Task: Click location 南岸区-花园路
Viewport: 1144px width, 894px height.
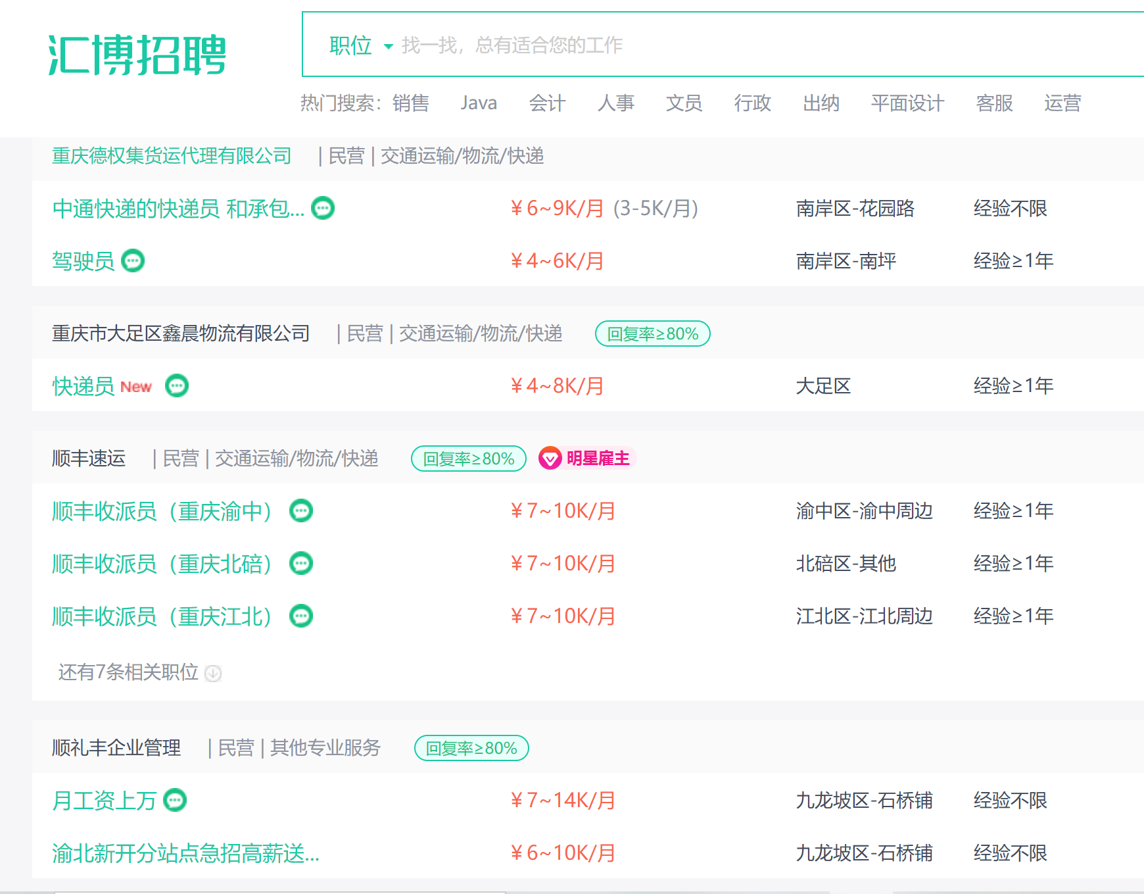Action: coord(855,209)
